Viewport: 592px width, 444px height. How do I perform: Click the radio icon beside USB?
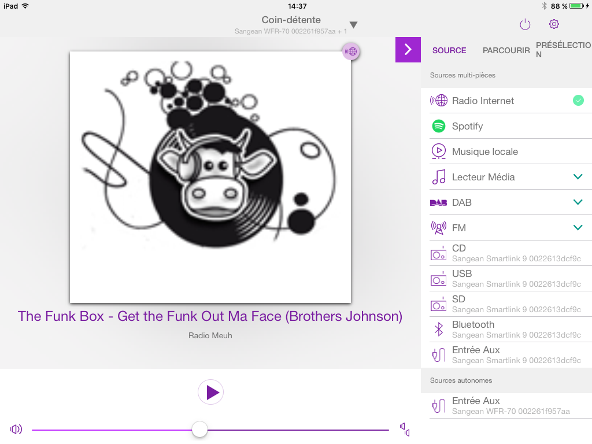click(x=438, y=279)
